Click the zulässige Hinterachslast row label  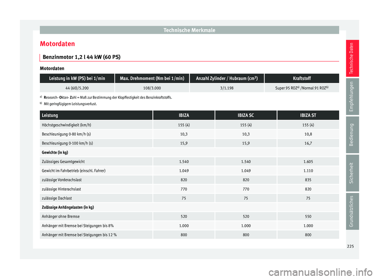click(62, 189)
